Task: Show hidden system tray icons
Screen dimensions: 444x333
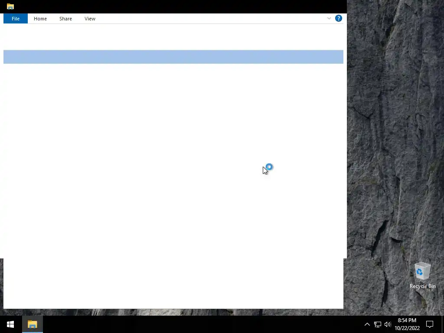Action: pyautogui.click(x=367, y=324)
